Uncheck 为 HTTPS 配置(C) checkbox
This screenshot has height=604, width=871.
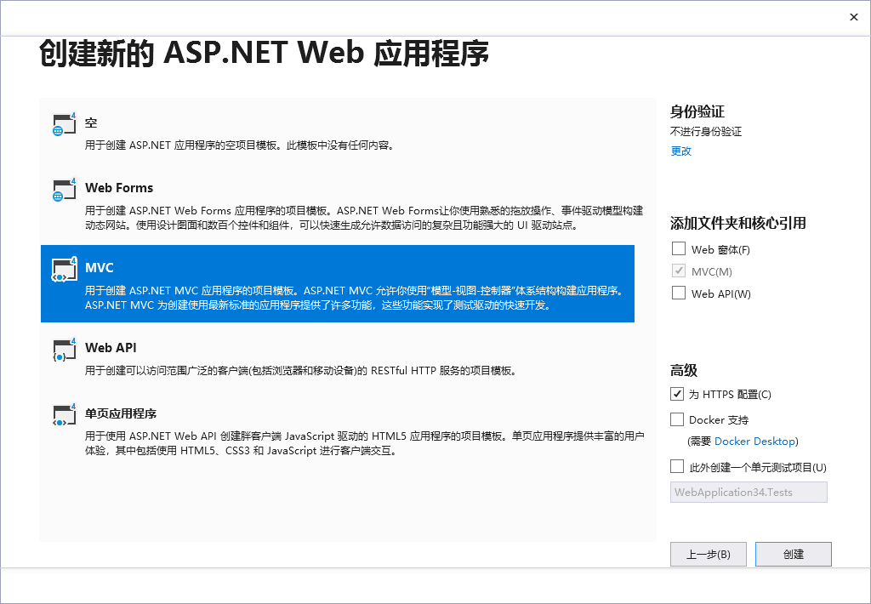(676, 393)
